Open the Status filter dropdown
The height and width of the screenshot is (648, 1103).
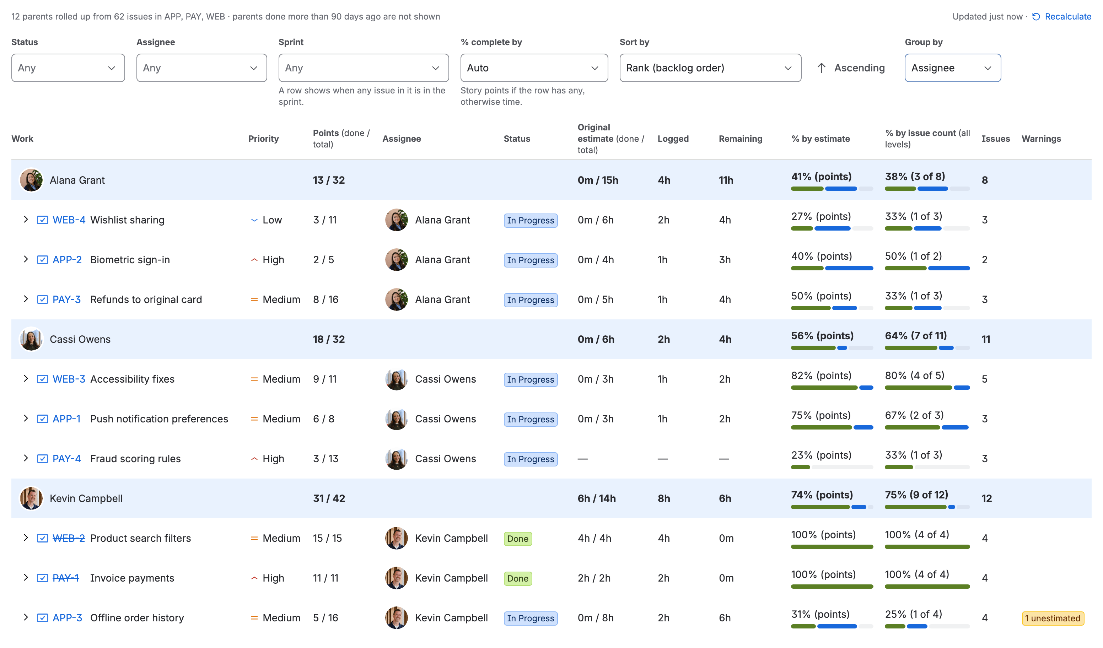tap(68, 68)
